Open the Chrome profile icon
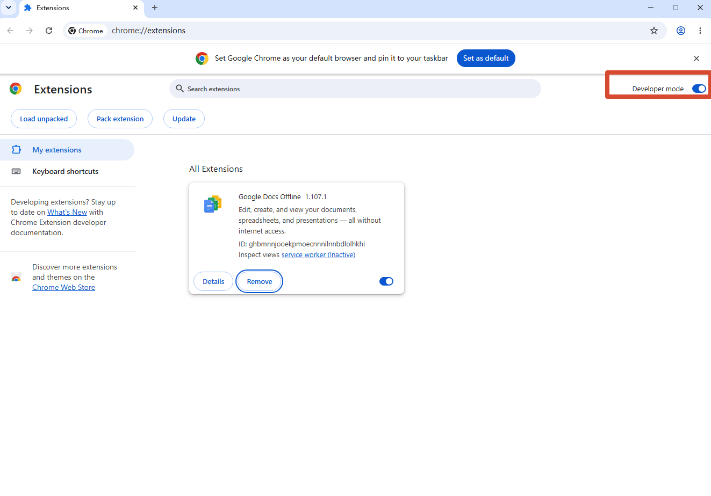The image size is (711, 496). (x=681, y=31)
